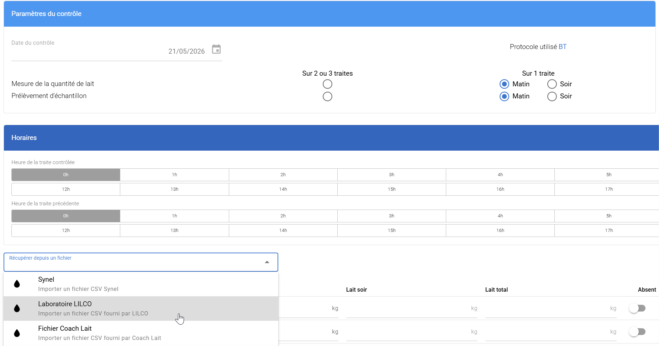Open the BT protocol link
659x346 pixels.
click(562, 47)
